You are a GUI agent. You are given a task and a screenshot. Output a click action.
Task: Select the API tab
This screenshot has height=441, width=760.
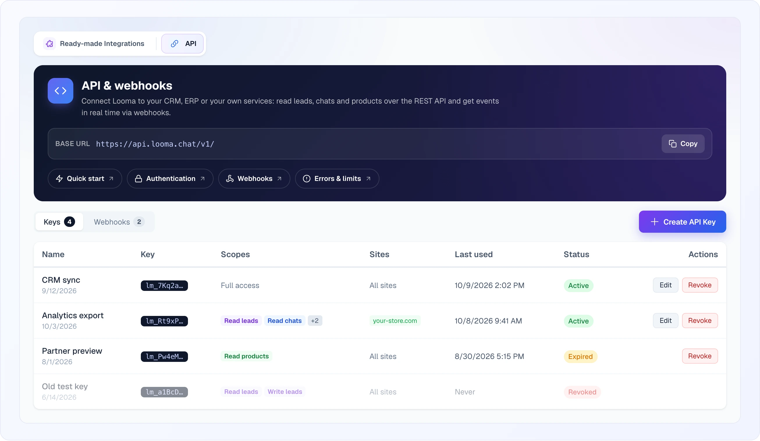(182, 44)
